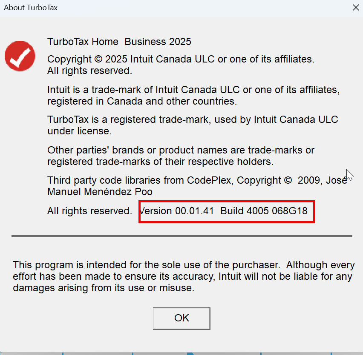Click the "damages arising from its use" line
Screen dimensions: 363x355
(104, 288)
